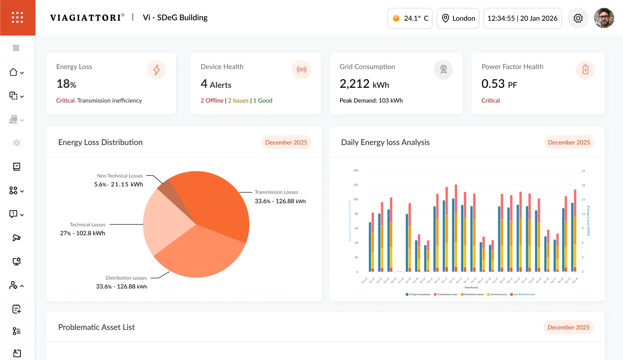Screen dimensions: 623x360
Task: Collapse the user settings sidebar section
Action: pos(22,286)
